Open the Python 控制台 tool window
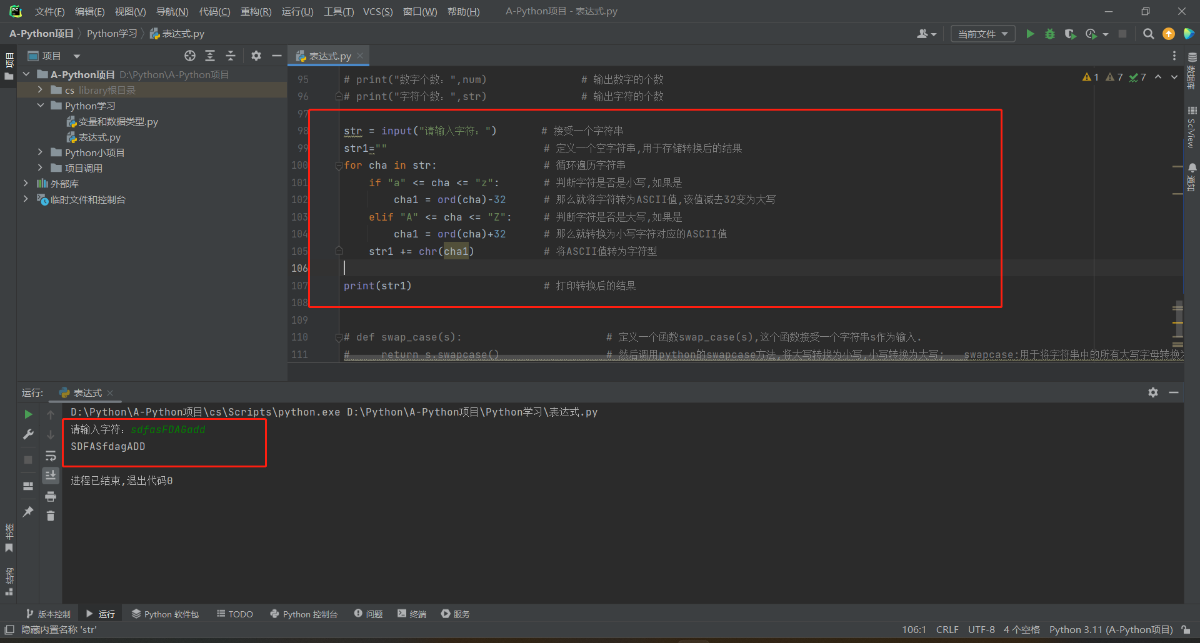Viewport: 1200px width, 643px height. tap(304, 614)
